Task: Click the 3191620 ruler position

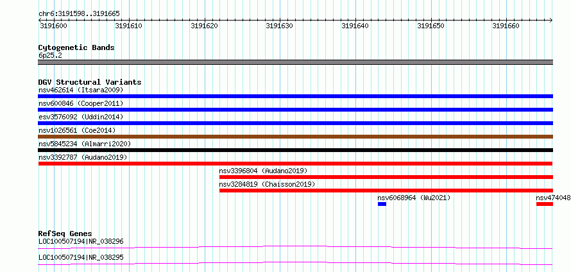Action: tap(204, 26)
